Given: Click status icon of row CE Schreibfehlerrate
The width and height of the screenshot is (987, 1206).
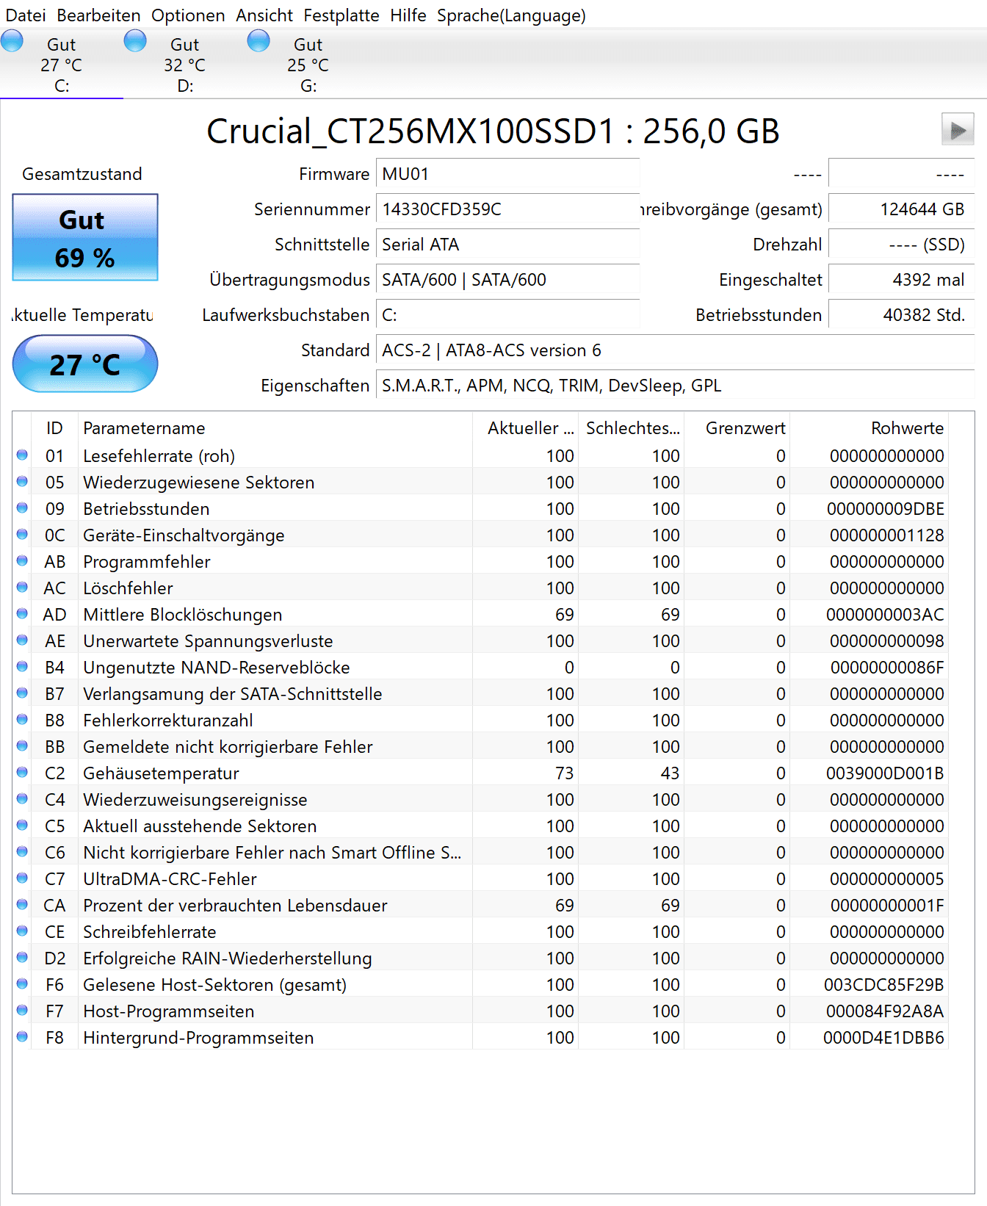Looking at the screenshot, I should [22, 931].
